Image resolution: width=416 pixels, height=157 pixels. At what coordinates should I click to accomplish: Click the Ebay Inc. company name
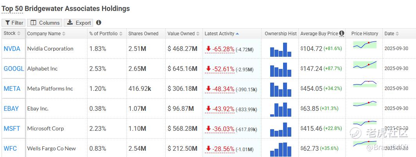[38, 108]
